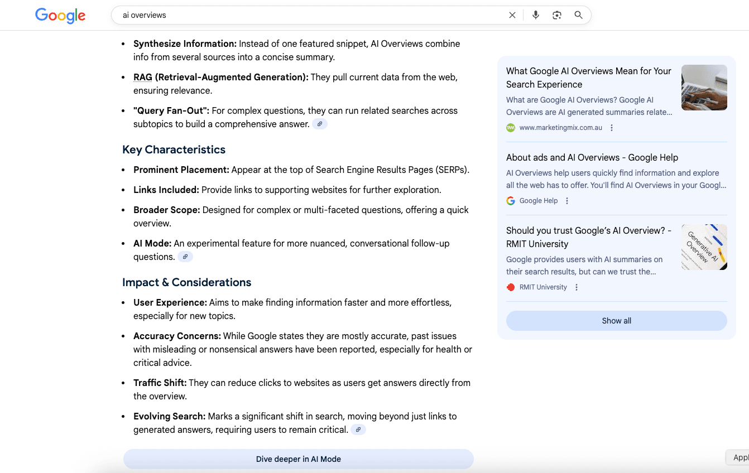Open the three-dot menu beside www.marketingmix.com.au

point(612,128)
